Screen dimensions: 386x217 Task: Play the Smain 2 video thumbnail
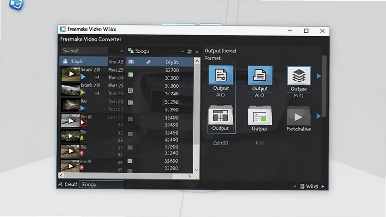click(x=70, y=74)
